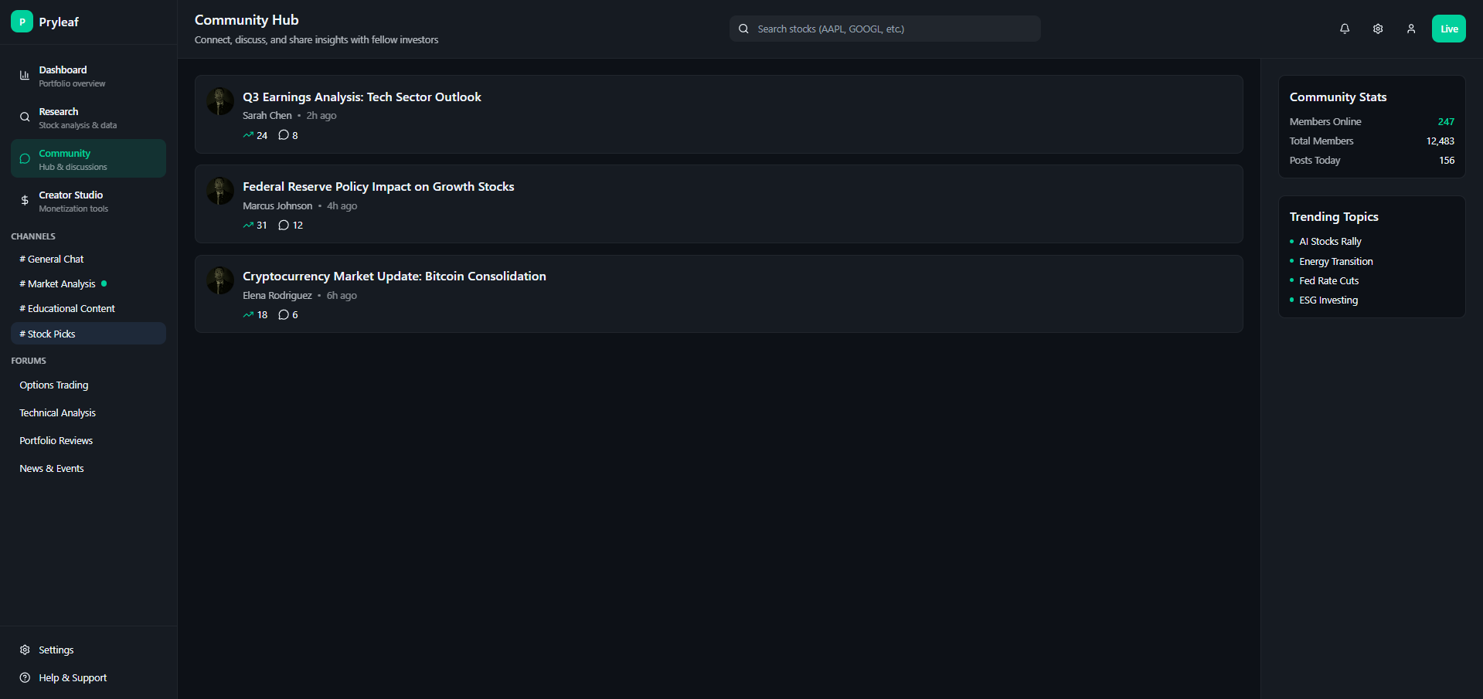
Task: Click the notifications bell icon
Action: [x=1345, y=29]
